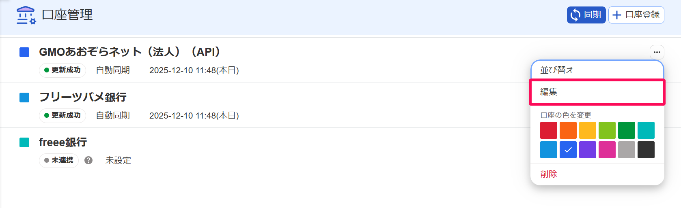
Task: Select the selected blue checkmark color swatch
Action: pos(568,150)
